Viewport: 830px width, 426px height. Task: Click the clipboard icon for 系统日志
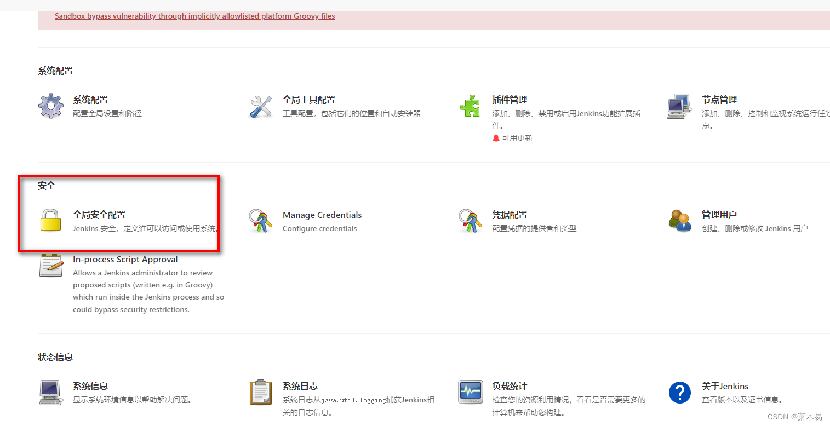tap(260, 392)
